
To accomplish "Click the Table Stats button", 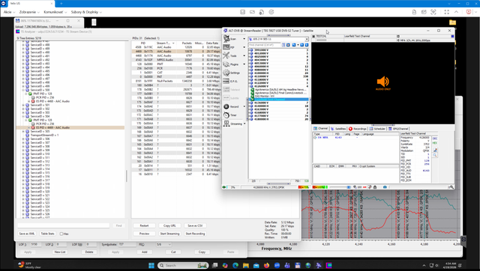I will (47, 234).
